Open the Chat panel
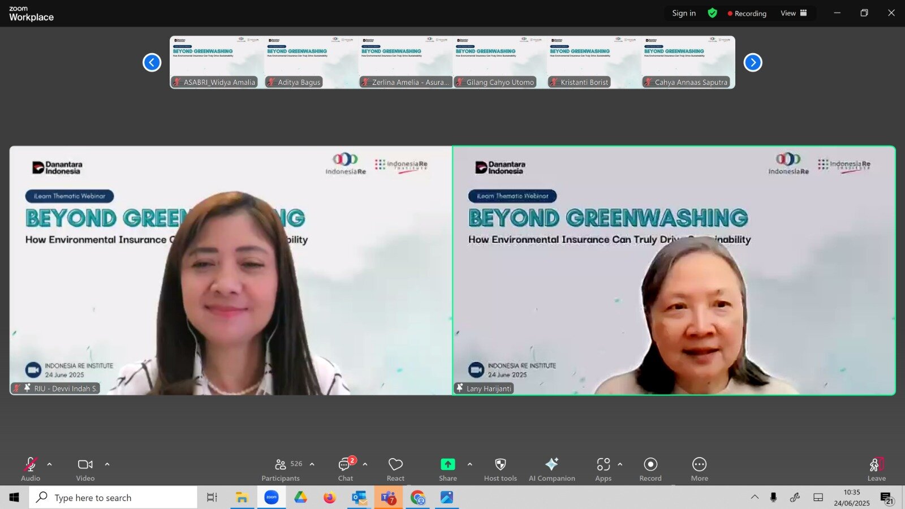Image resolution: width=905 pixels, height=509 pixels. coord(346,469)
